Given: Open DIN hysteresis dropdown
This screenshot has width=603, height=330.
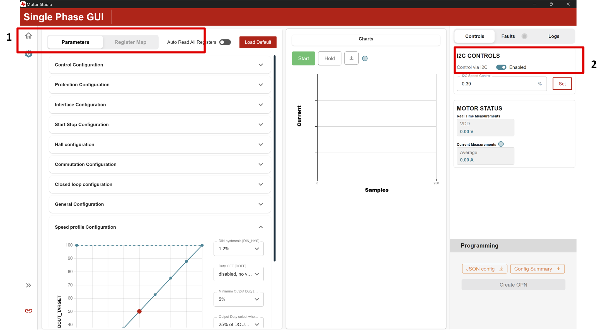Looking at the screenshot, I should coord(239,249).
